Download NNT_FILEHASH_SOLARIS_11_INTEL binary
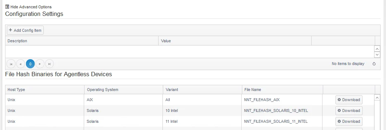The width and height of the screenshot is (386, 130). click(x=349, y=121)
